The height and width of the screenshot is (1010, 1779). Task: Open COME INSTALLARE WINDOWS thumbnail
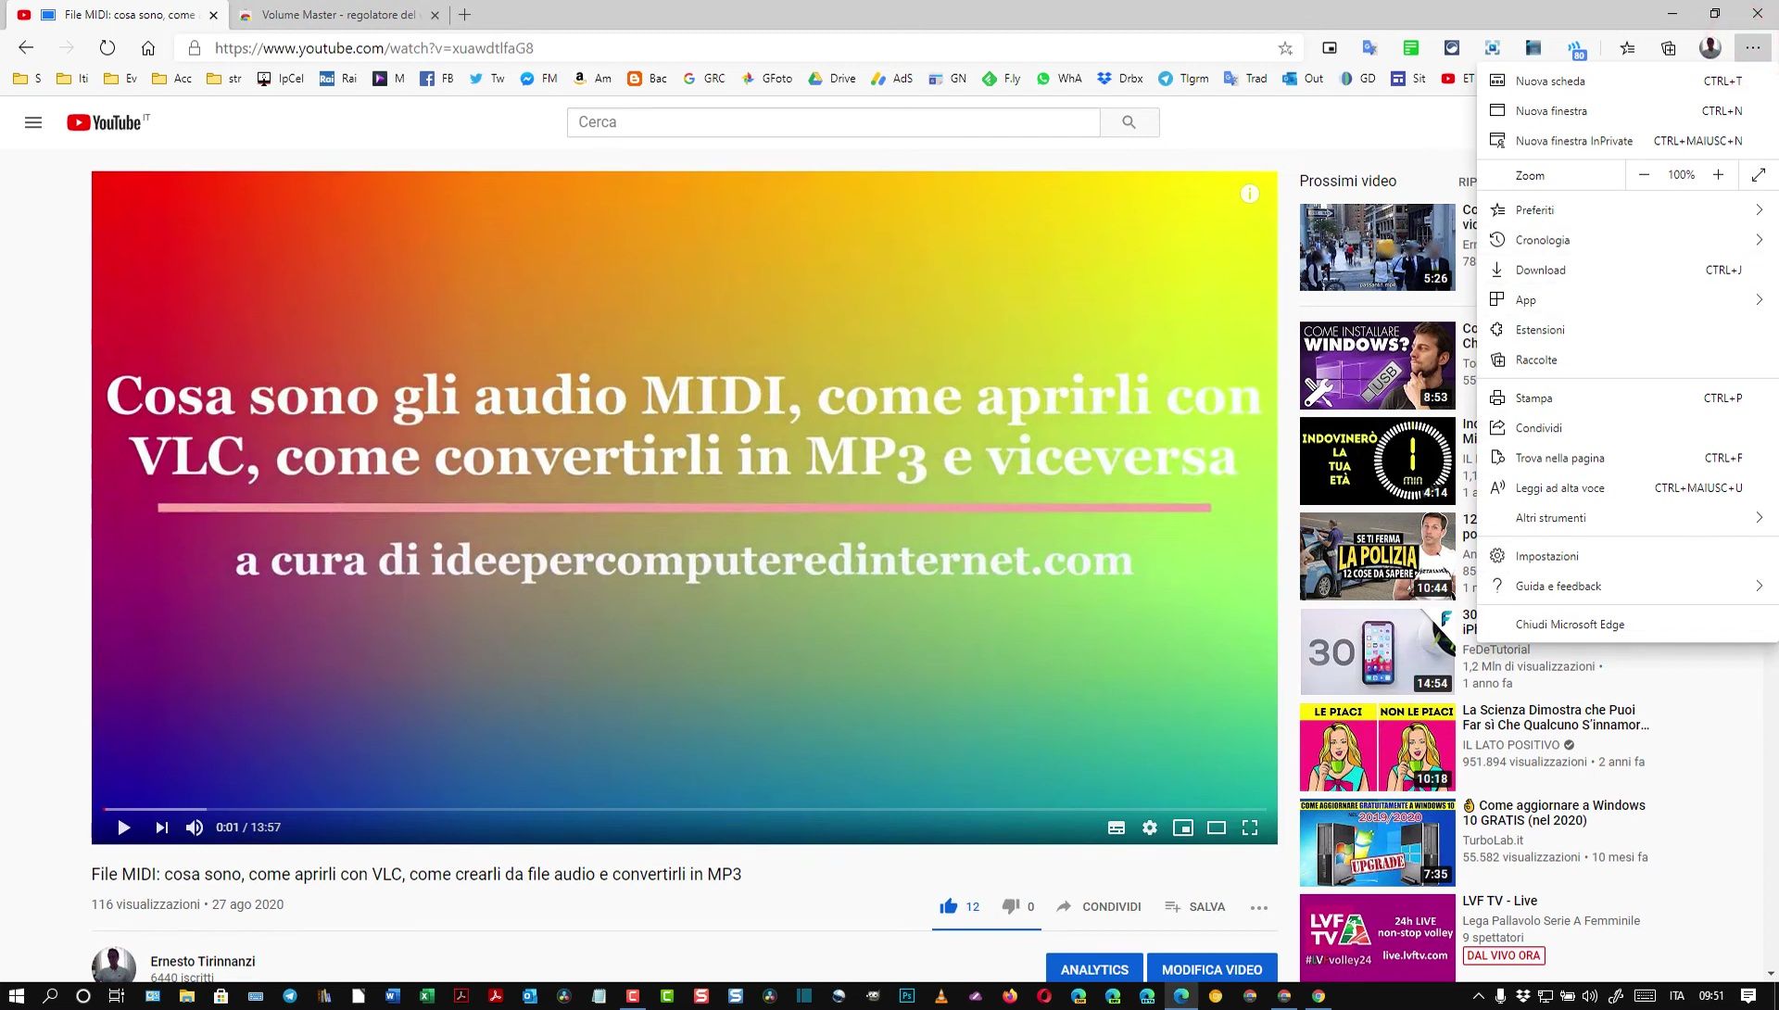[x=1377, y=365]
